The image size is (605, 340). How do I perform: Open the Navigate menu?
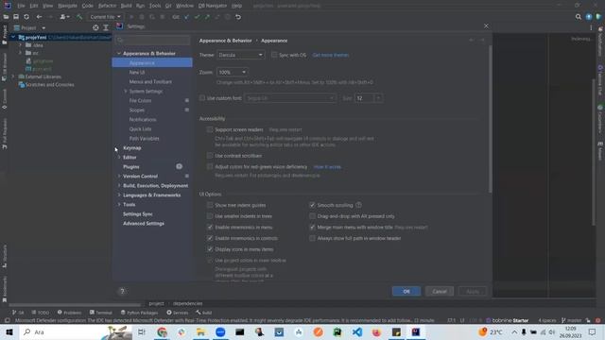click(x=67, y=6)
